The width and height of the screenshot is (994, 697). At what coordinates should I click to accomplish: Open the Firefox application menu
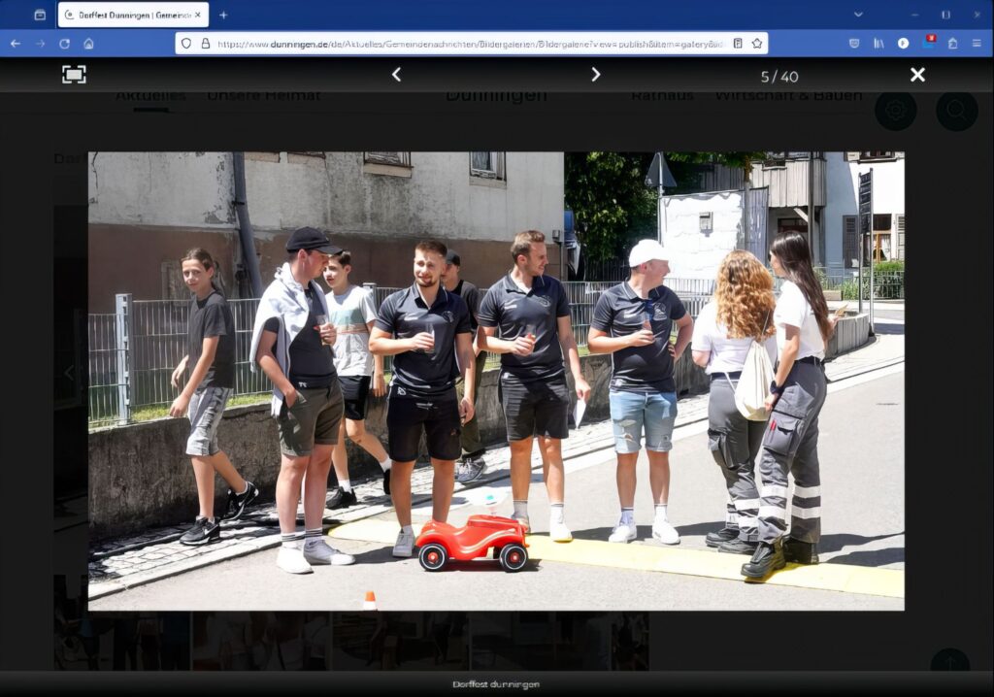tap(977, 44)
